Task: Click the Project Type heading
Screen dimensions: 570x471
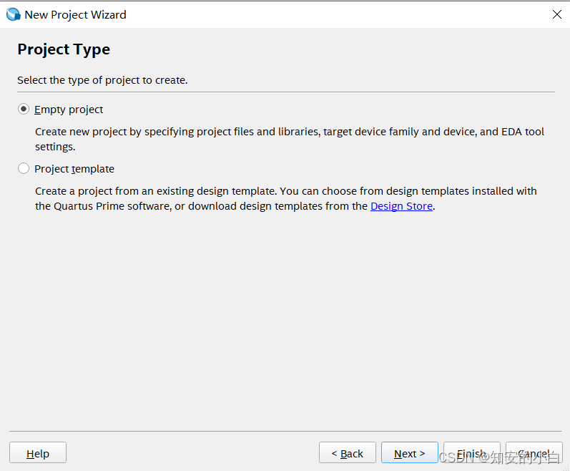Action: point(64,49)
